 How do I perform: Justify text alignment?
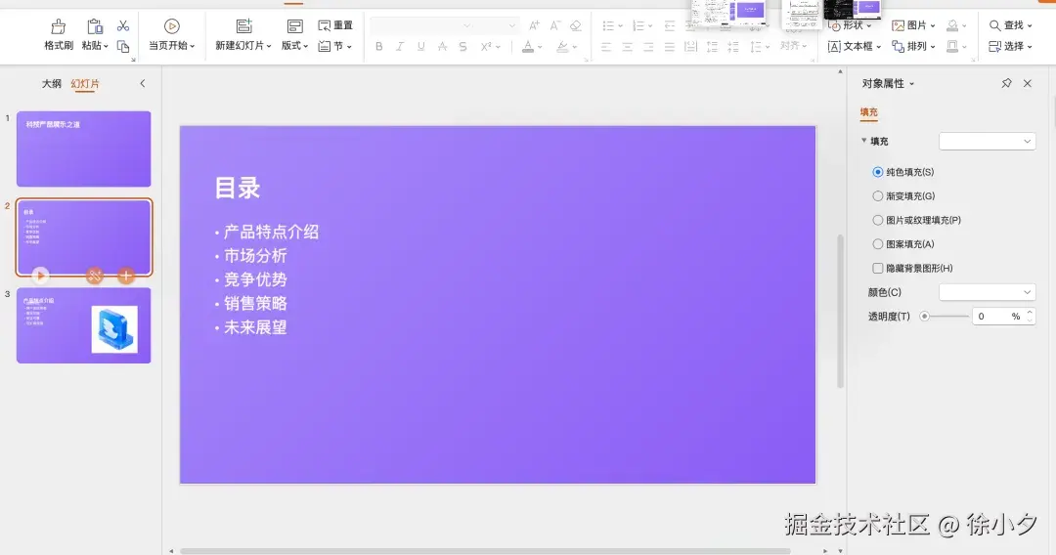(669, 47)
